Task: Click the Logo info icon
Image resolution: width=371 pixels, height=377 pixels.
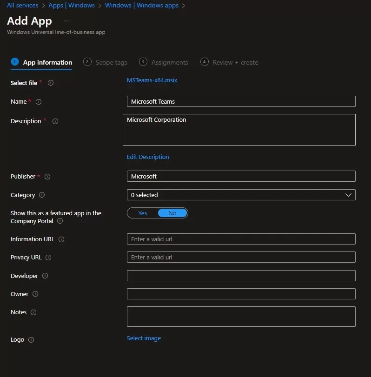Action: pos(32,340)
